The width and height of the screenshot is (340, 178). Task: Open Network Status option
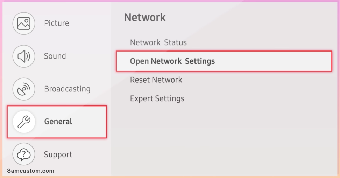158,42
